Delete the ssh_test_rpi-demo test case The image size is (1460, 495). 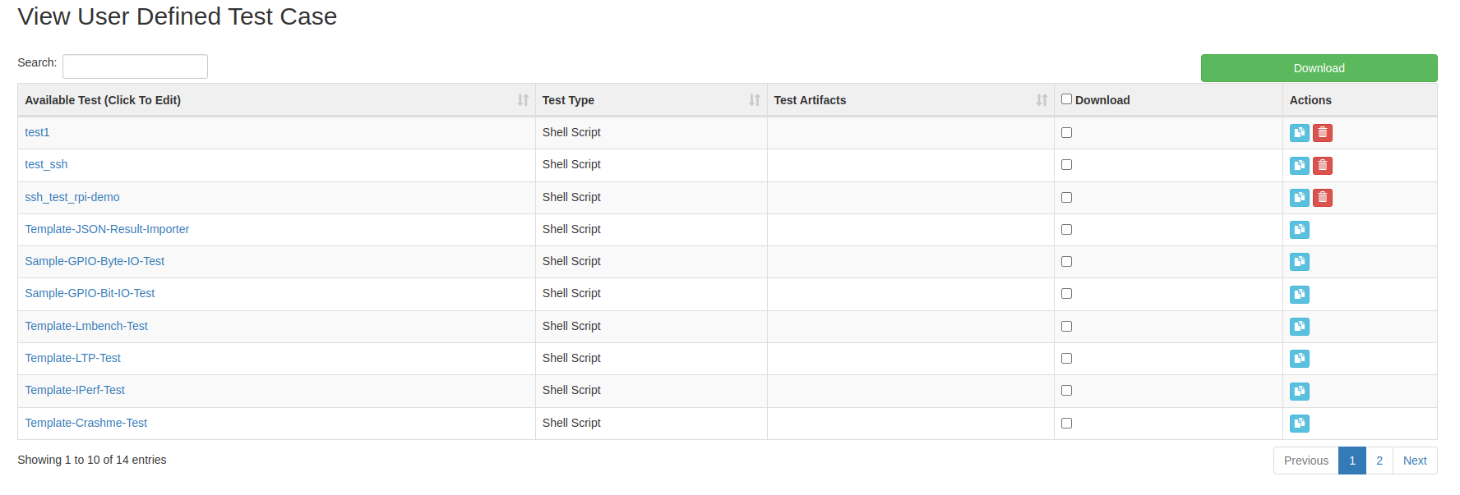click(1322, 198)
